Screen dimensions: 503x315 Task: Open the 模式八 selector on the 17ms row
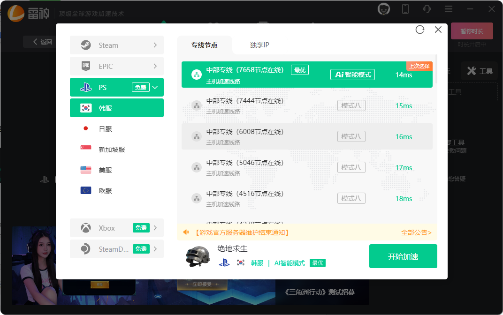pyautogui.click(x=351, y=167)
